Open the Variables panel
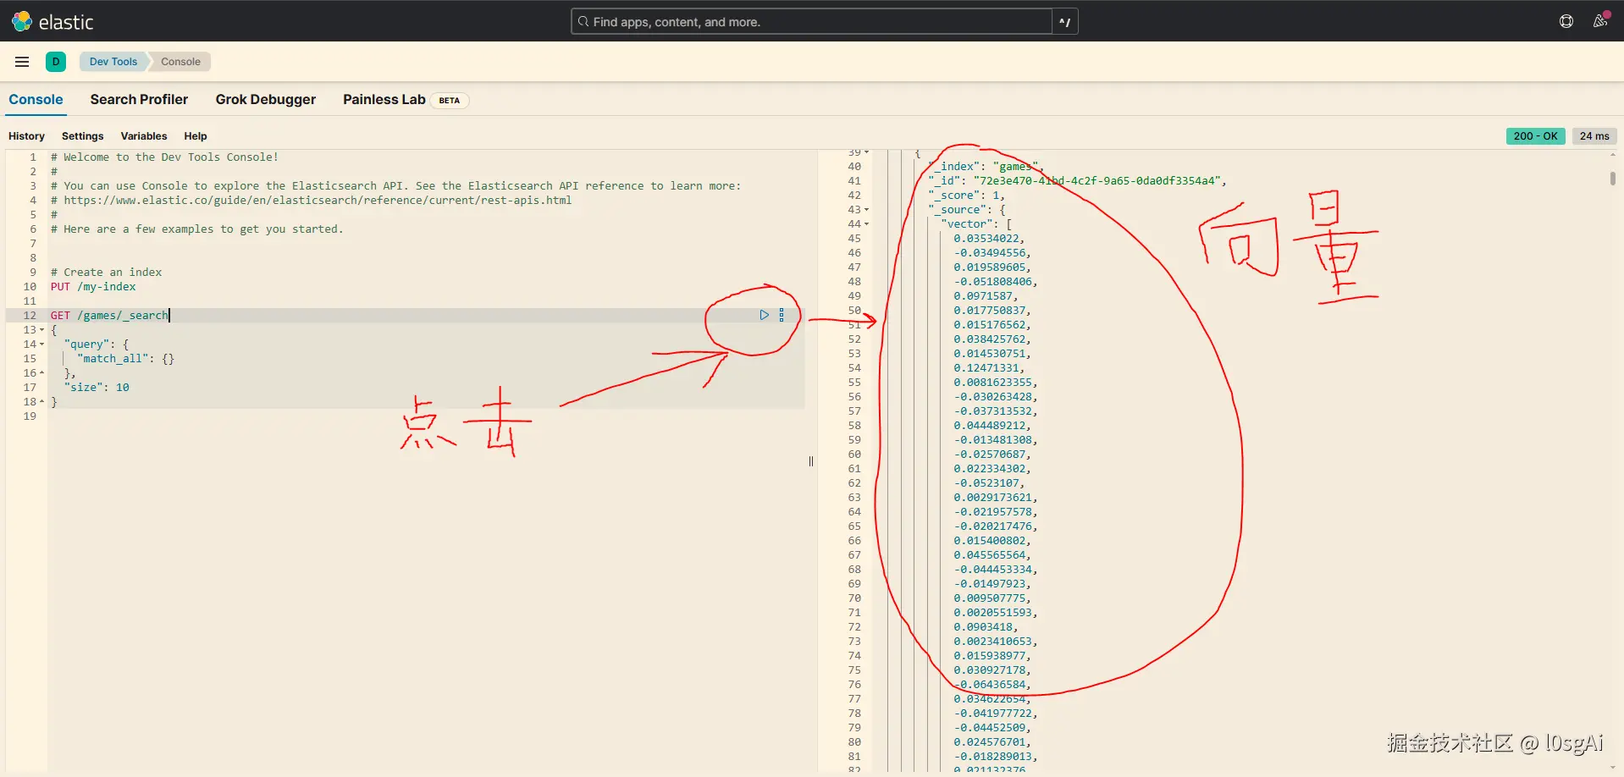 click(x=144, y=136)
